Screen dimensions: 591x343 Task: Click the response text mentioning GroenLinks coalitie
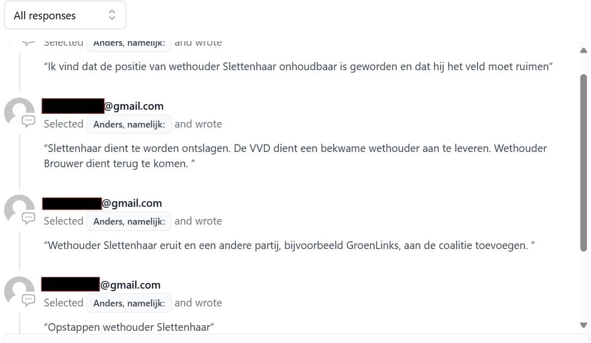click(x=290, y=245)
